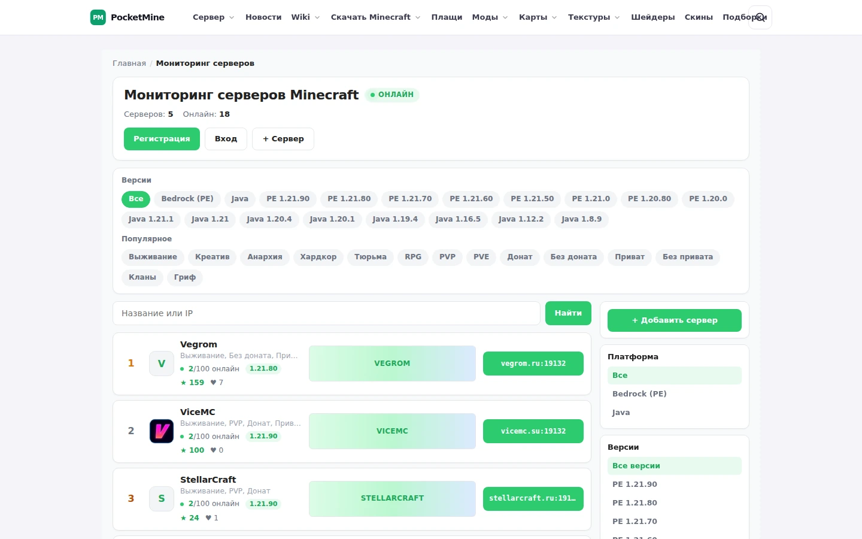
Task: Click the star rating 100 on ViceMC
Action: click(x=193, y=450)
